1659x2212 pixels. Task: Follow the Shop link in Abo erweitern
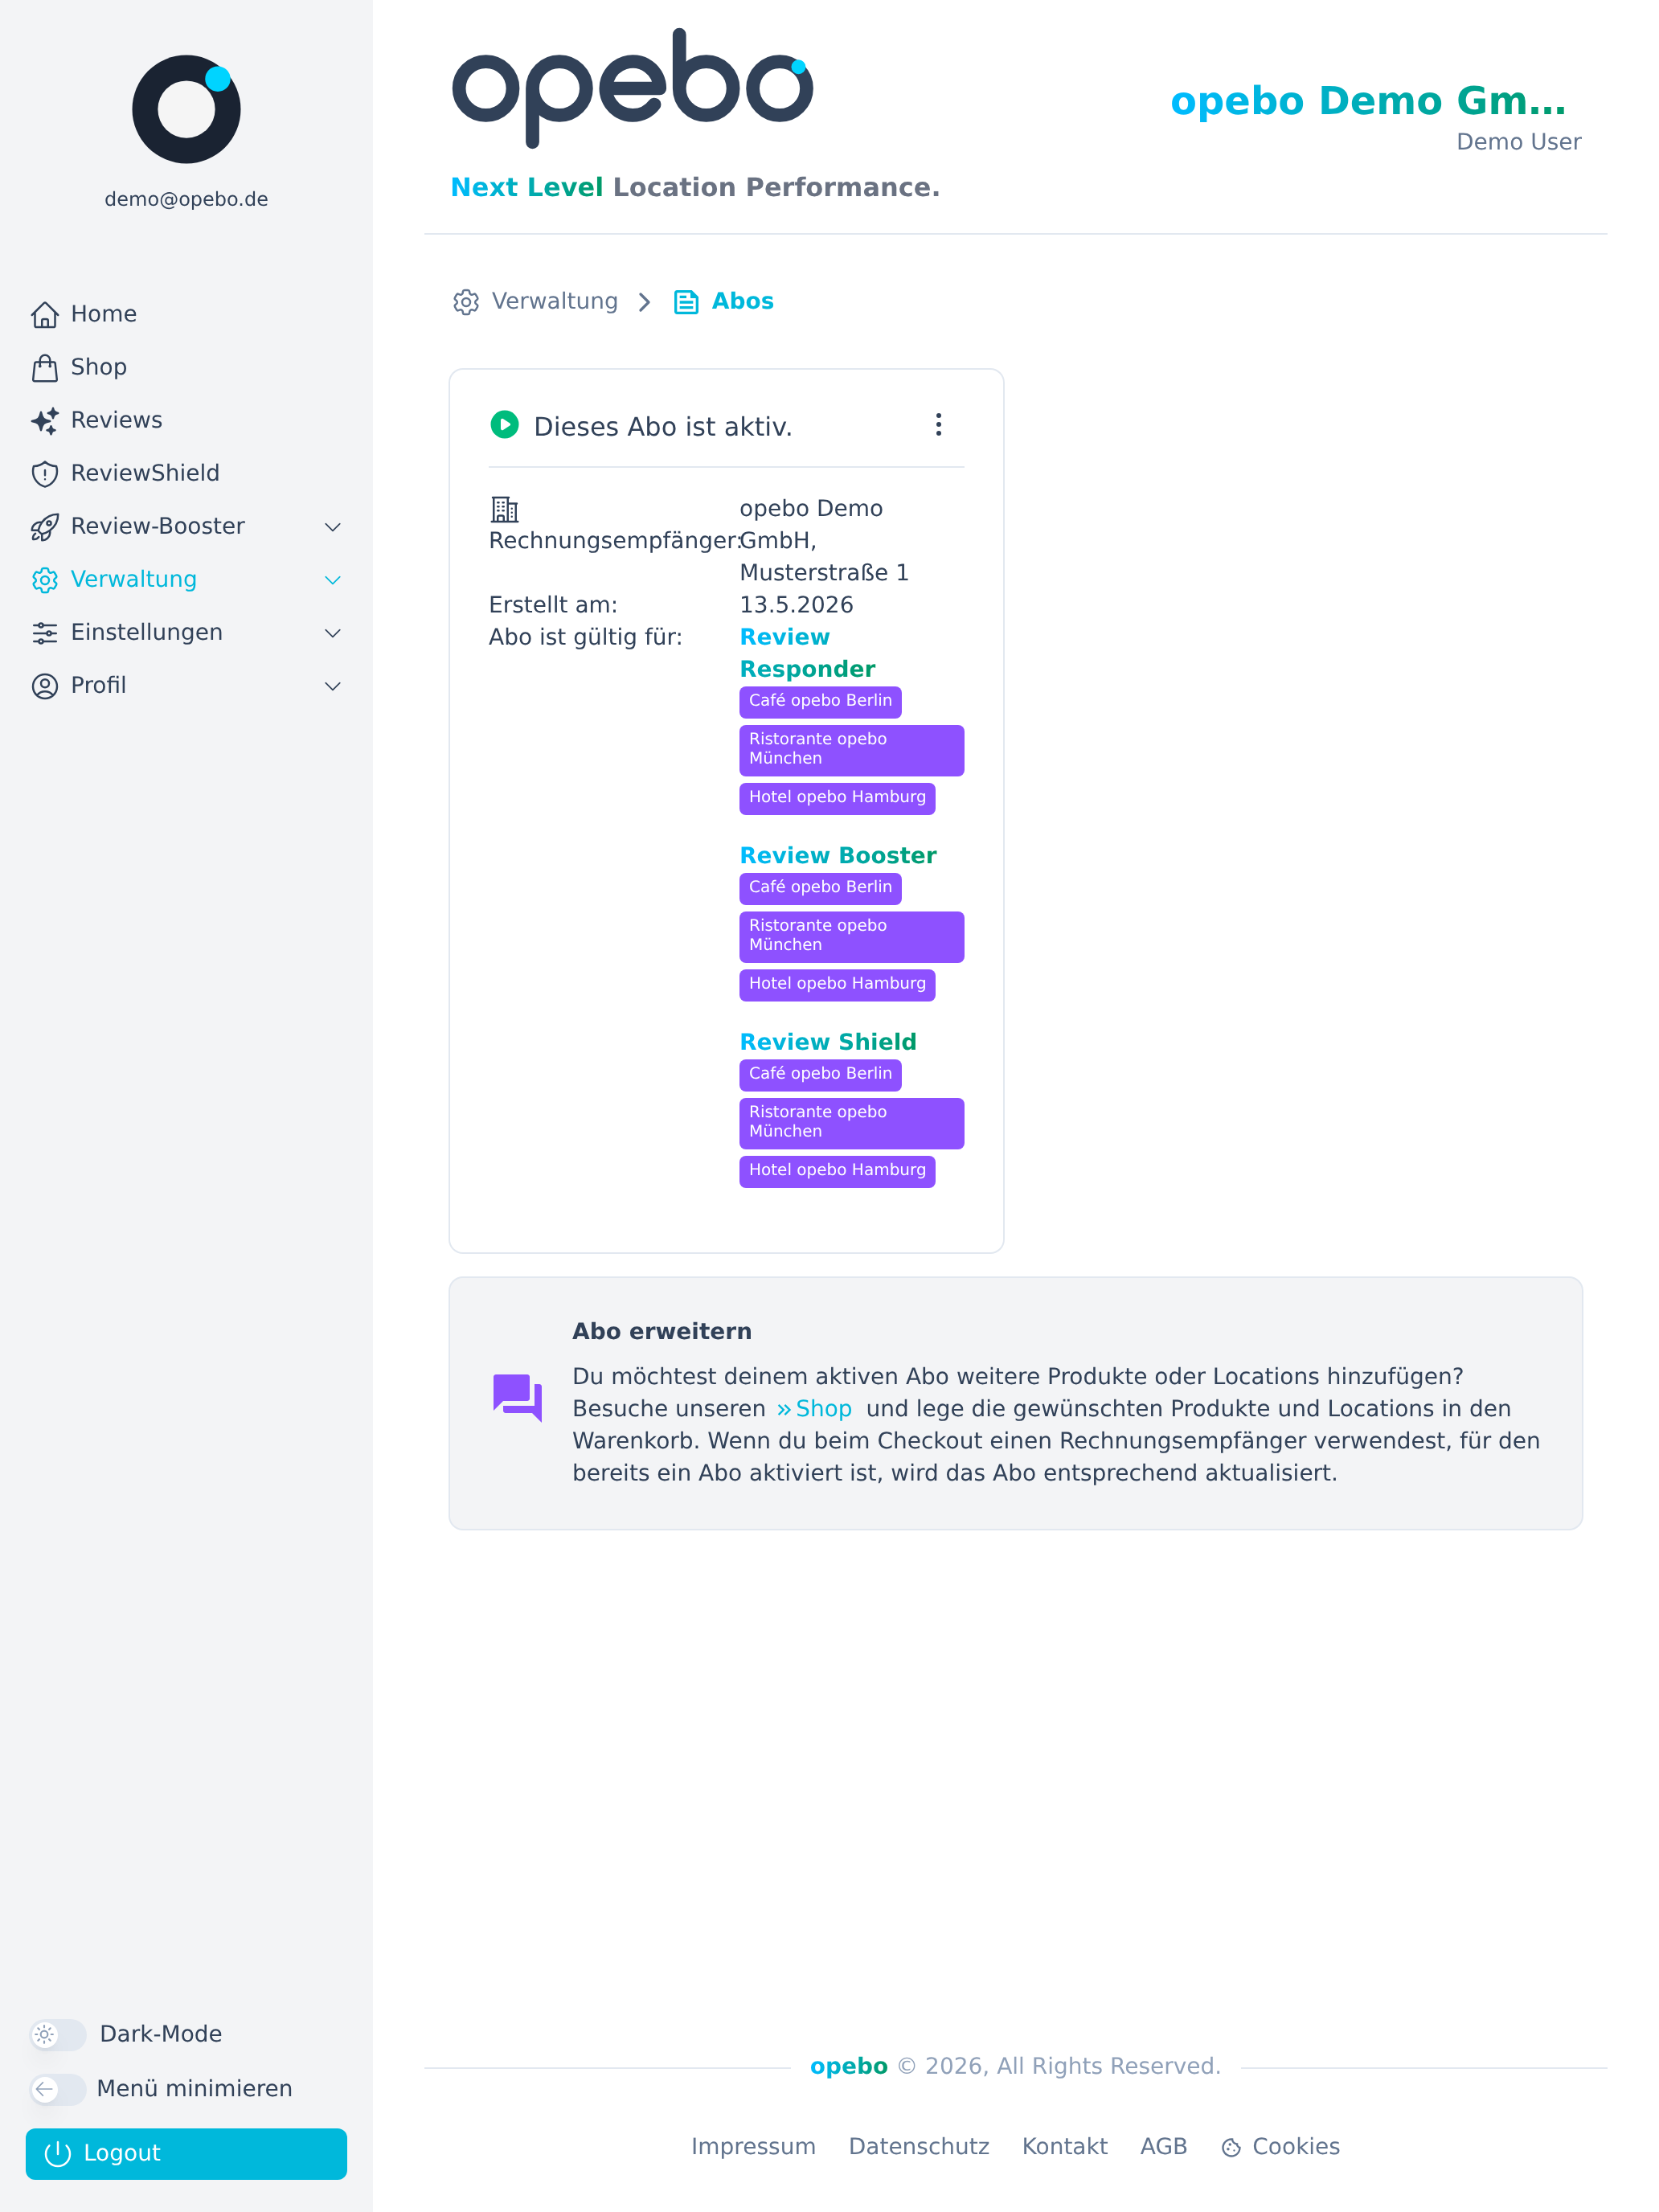(814, 1408)
